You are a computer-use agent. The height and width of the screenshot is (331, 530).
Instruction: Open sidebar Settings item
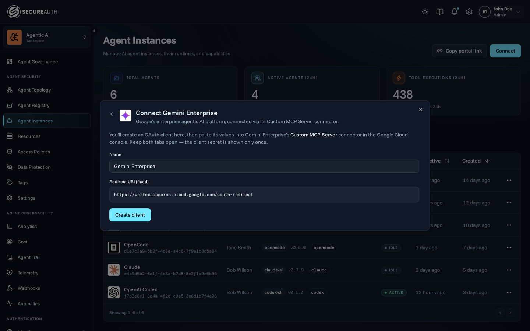tap(47, 198)
